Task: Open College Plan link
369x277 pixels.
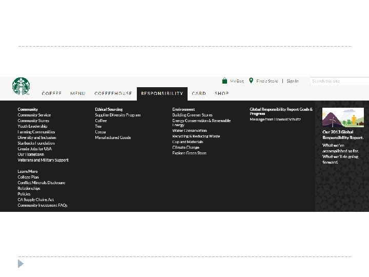Action: 28,177
